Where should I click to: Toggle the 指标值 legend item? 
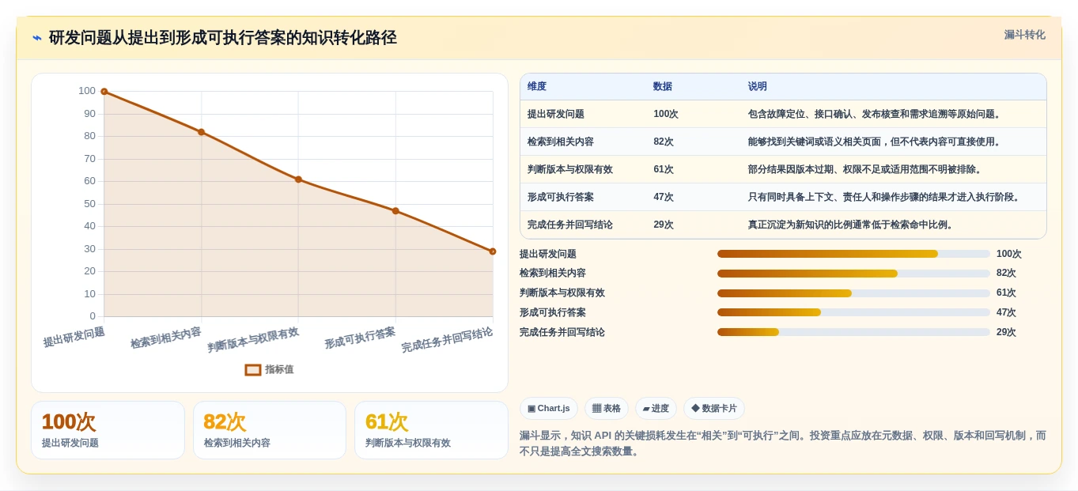pyautogui.click(x=269, y=369)
